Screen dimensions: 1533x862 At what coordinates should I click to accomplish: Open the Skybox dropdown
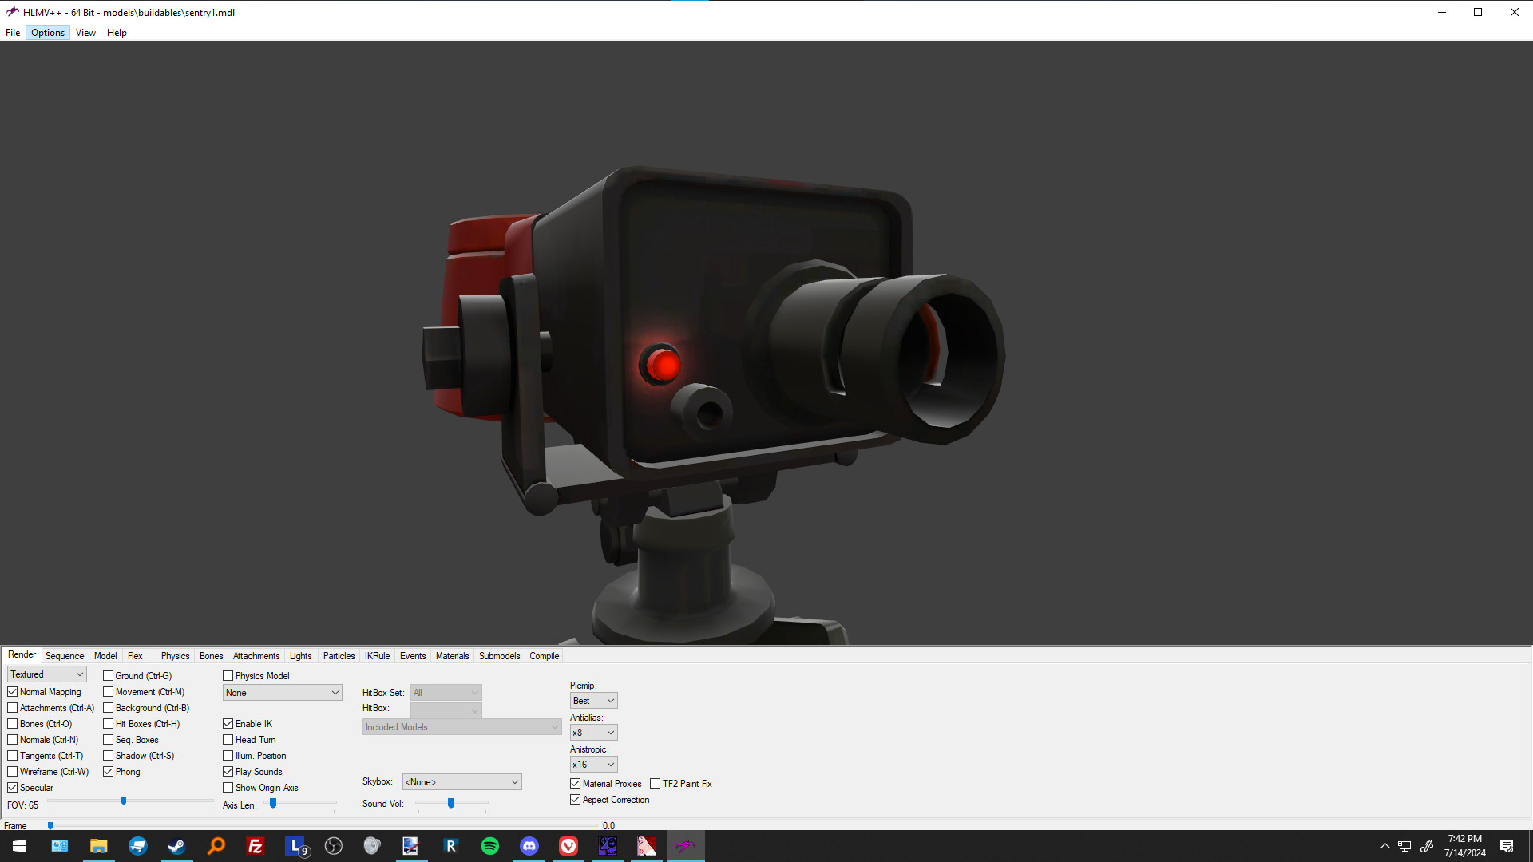pyautogui.click(x=461, y=782)
